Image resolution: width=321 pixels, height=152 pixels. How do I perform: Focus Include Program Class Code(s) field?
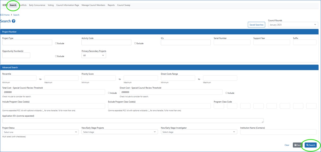coord(54,106)
